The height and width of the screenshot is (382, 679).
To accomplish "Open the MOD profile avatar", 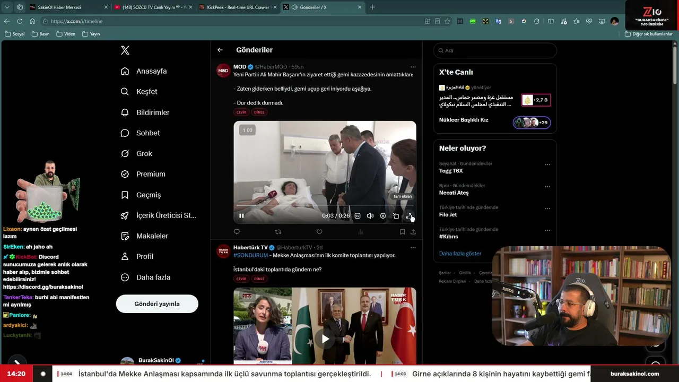I will pyautogui.click(x=223, y=71).
